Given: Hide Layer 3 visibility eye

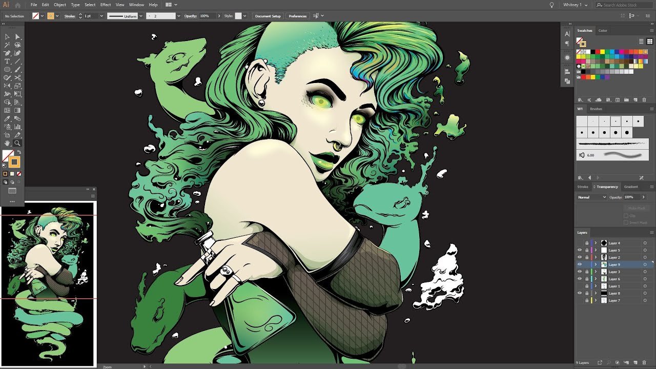Looking at the screenshot, I should [580, 272].
